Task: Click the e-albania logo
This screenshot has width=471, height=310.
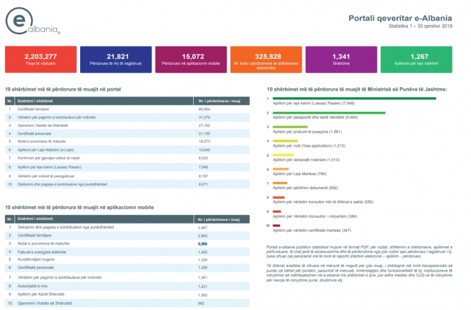Action: pyautogui.click(x=33, y=21)
